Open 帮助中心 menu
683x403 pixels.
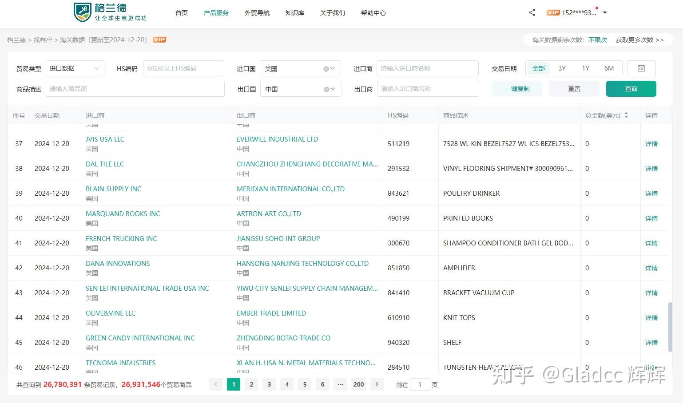click(x=373, y=13)
